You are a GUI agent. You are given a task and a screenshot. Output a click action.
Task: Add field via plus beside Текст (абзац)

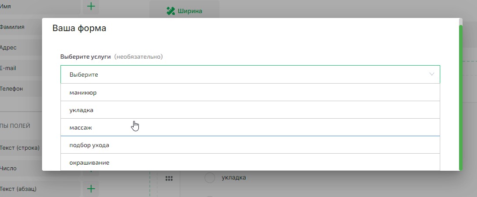(x=91, y=189)
